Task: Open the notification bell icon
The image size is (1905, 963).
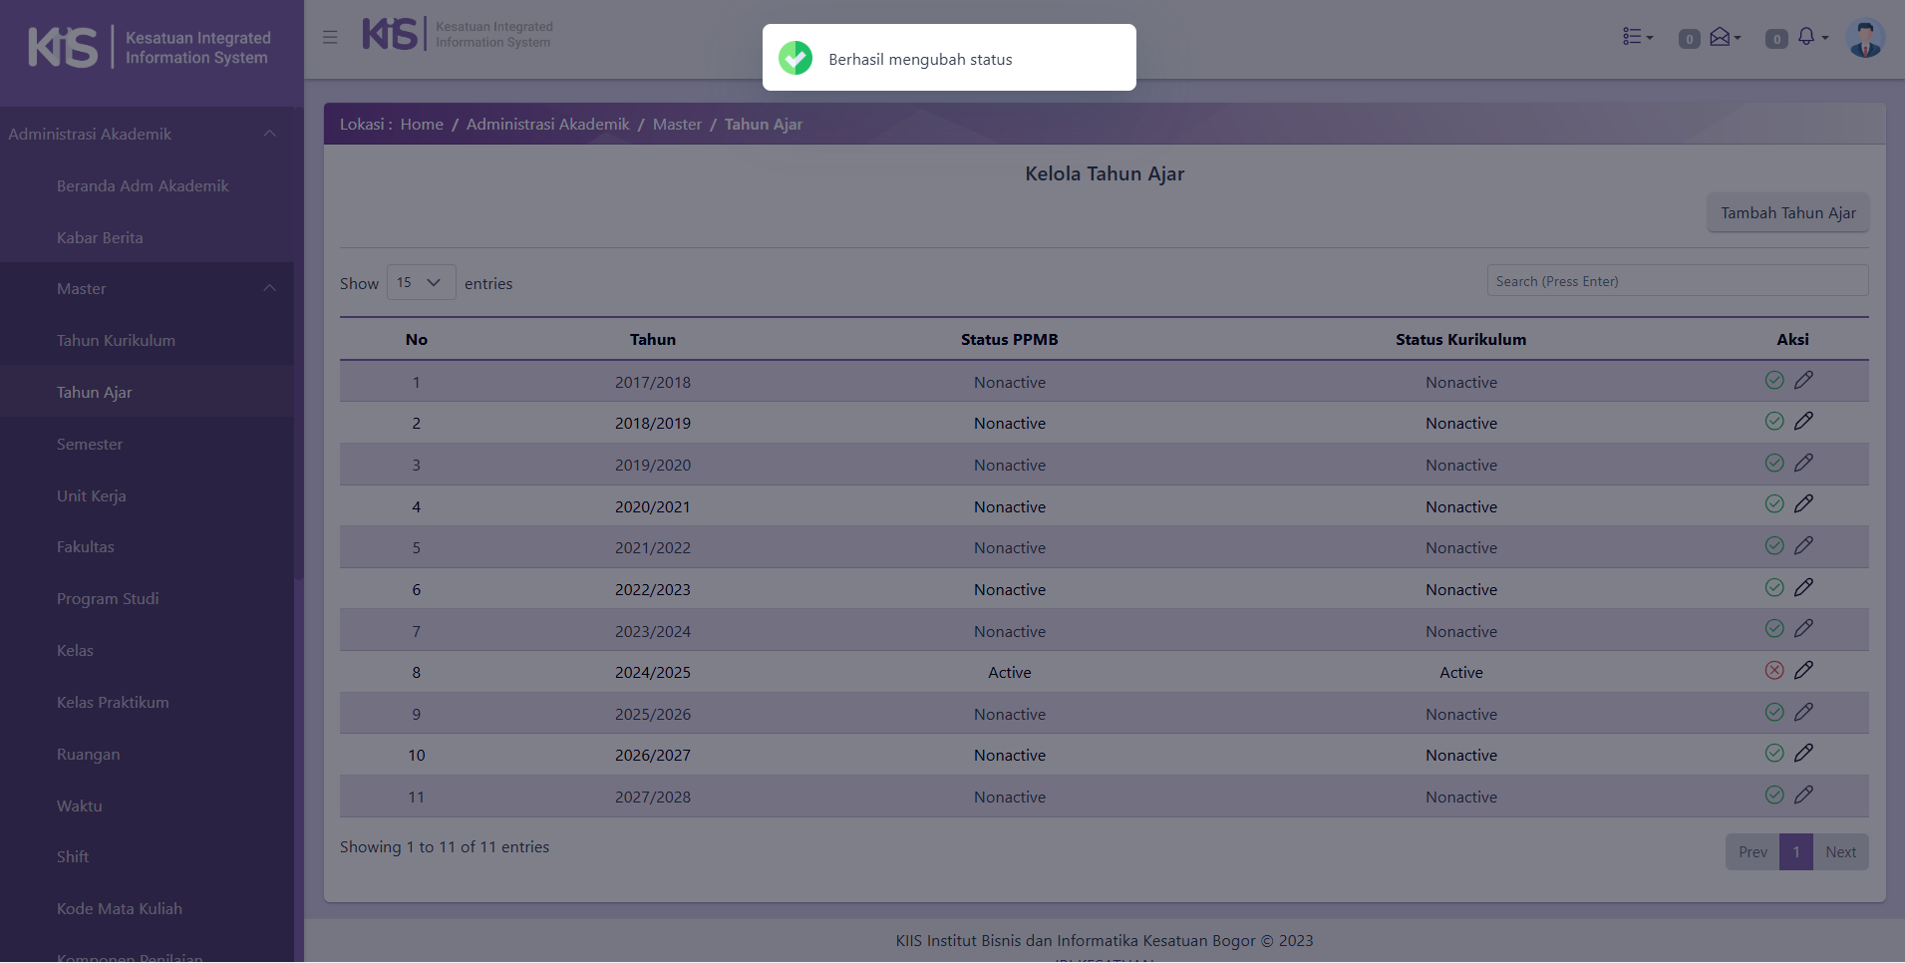Action: coord(1806,37)
